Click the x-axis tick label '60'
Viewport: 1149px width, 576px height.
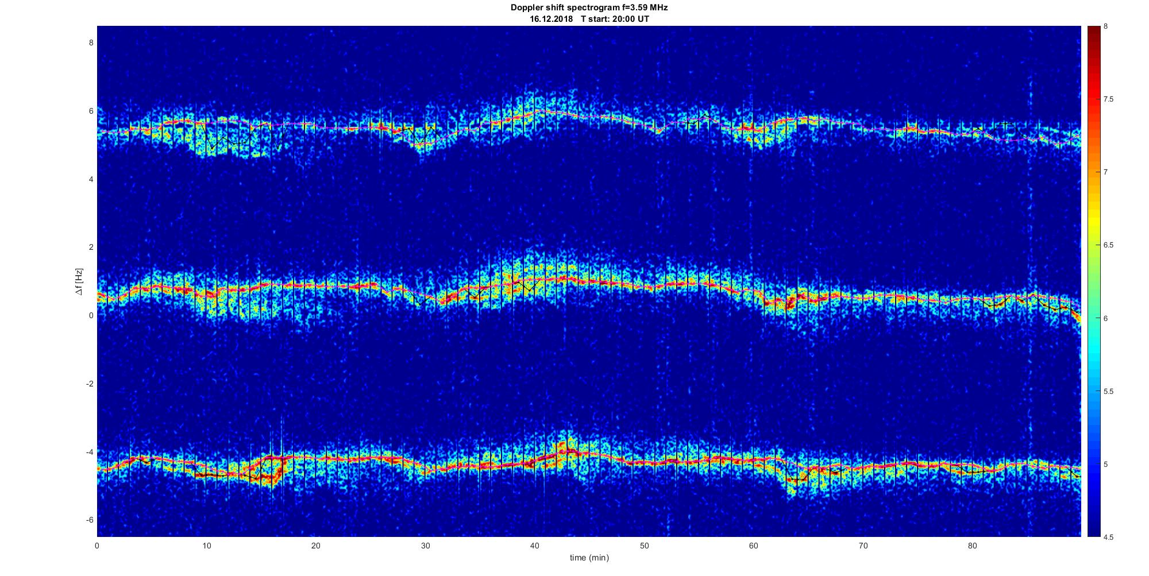click(754, 546)
